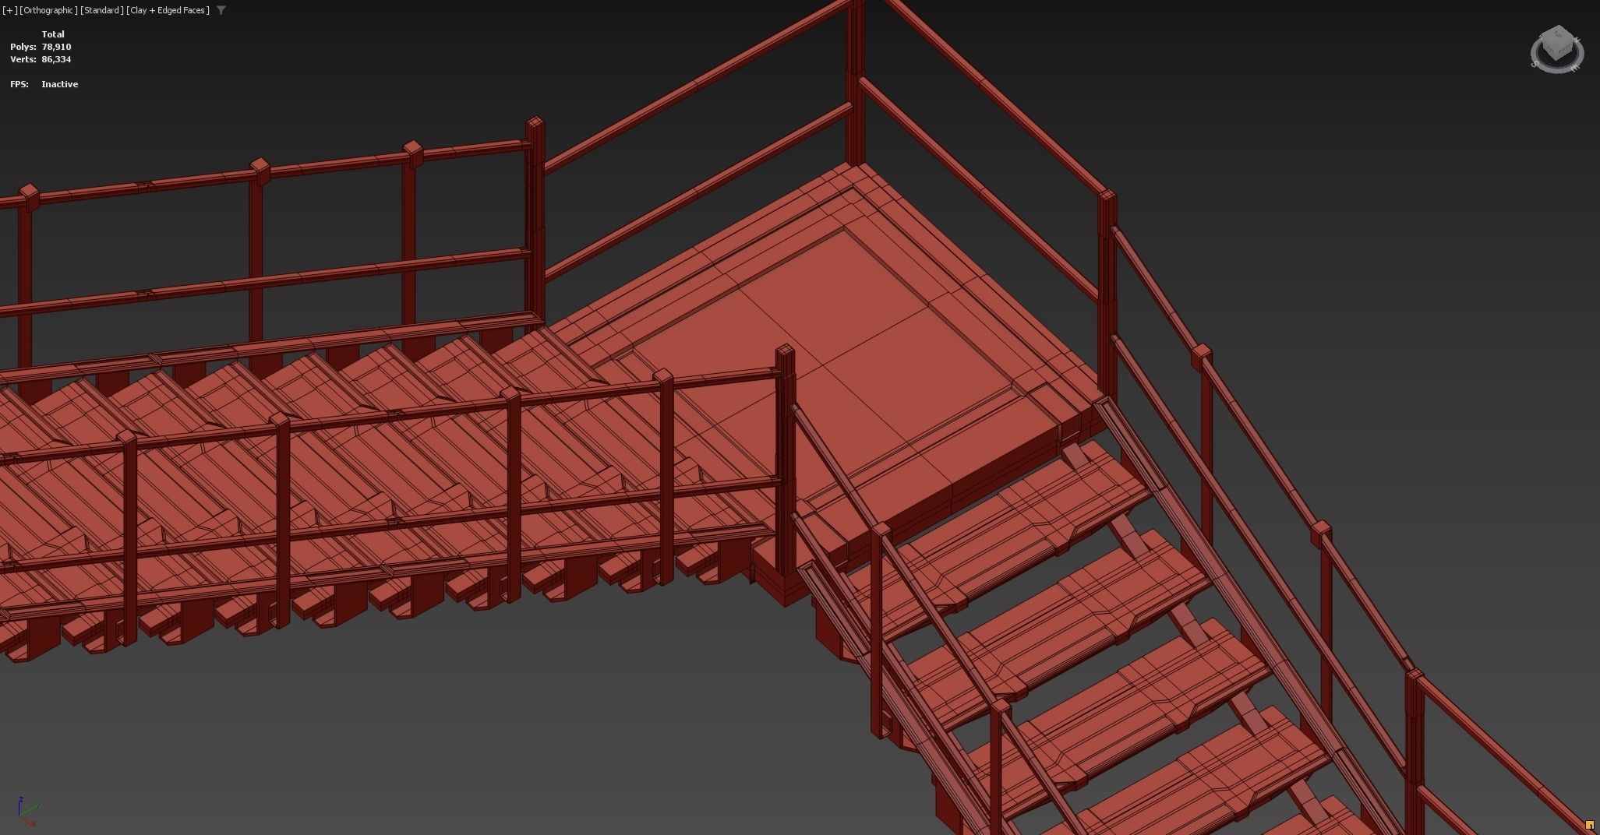Click the Total statistics header
Viewport: 1600px width, 835px height.
click(x=53, y=34)
